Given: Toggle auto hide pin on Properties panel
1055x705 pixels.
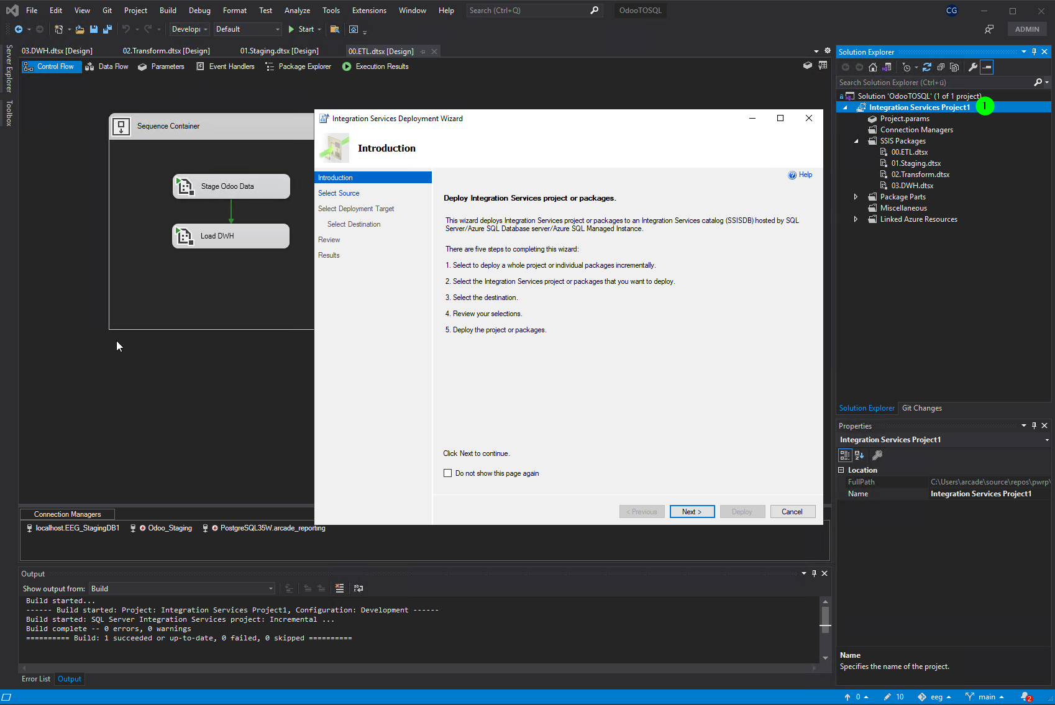Looking at the screenshot, I should point(1034,426).
